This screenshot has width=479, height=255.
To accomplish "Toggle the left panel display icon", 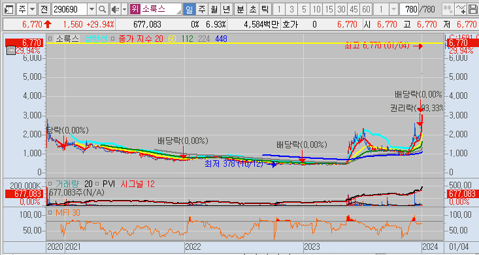I will (x=9, y=9).
